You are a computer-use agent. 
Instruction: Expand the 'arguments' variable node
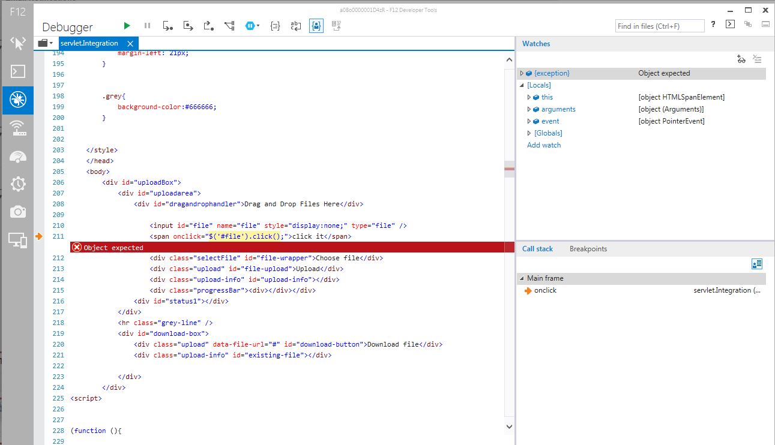tap(529, 109)
